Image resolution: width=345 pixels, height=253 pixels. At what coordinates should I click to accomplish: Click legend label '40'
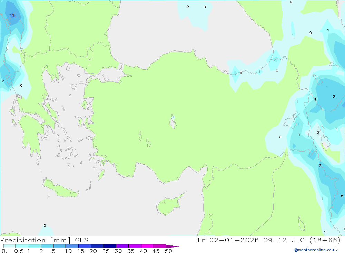coord(143,251)
